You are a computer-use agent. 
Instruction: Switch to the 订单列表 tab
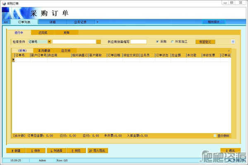[24, 22]
